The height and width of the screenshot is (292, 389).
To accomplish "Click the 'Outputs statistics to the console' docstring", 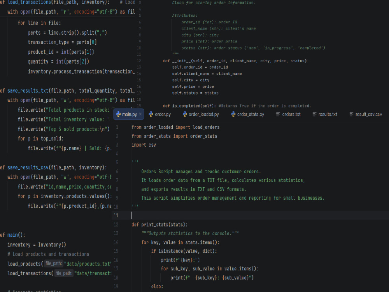I will tap(190, 233).
